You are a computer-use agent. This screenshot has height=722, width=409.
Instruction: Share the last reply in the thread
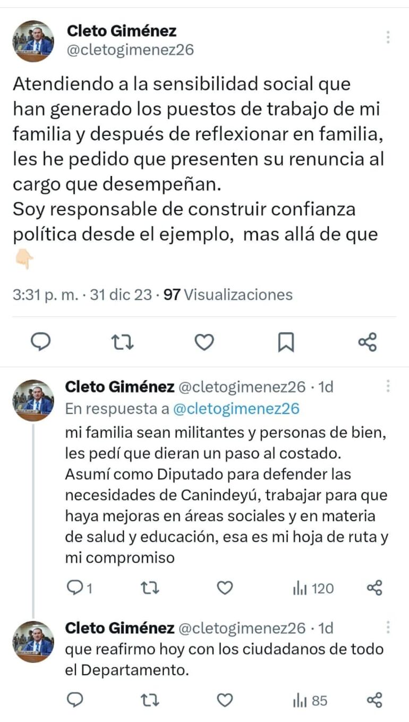click(377, 701)
